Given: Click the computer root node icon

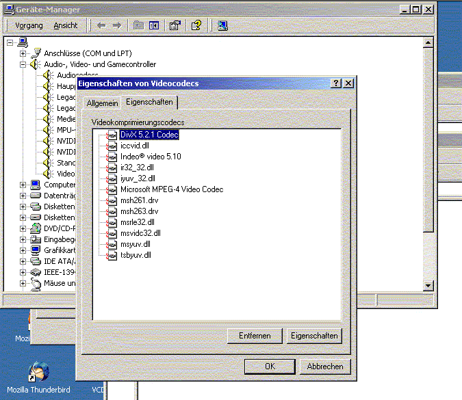Looking at the screenshot, I should coord(23,42).
